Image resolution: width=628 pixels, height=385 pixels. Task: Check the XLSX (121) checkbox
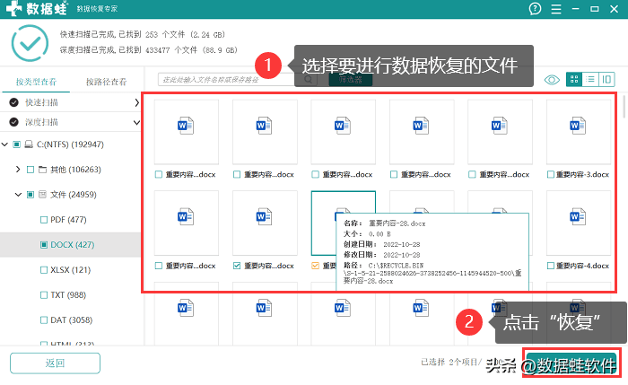44,270
